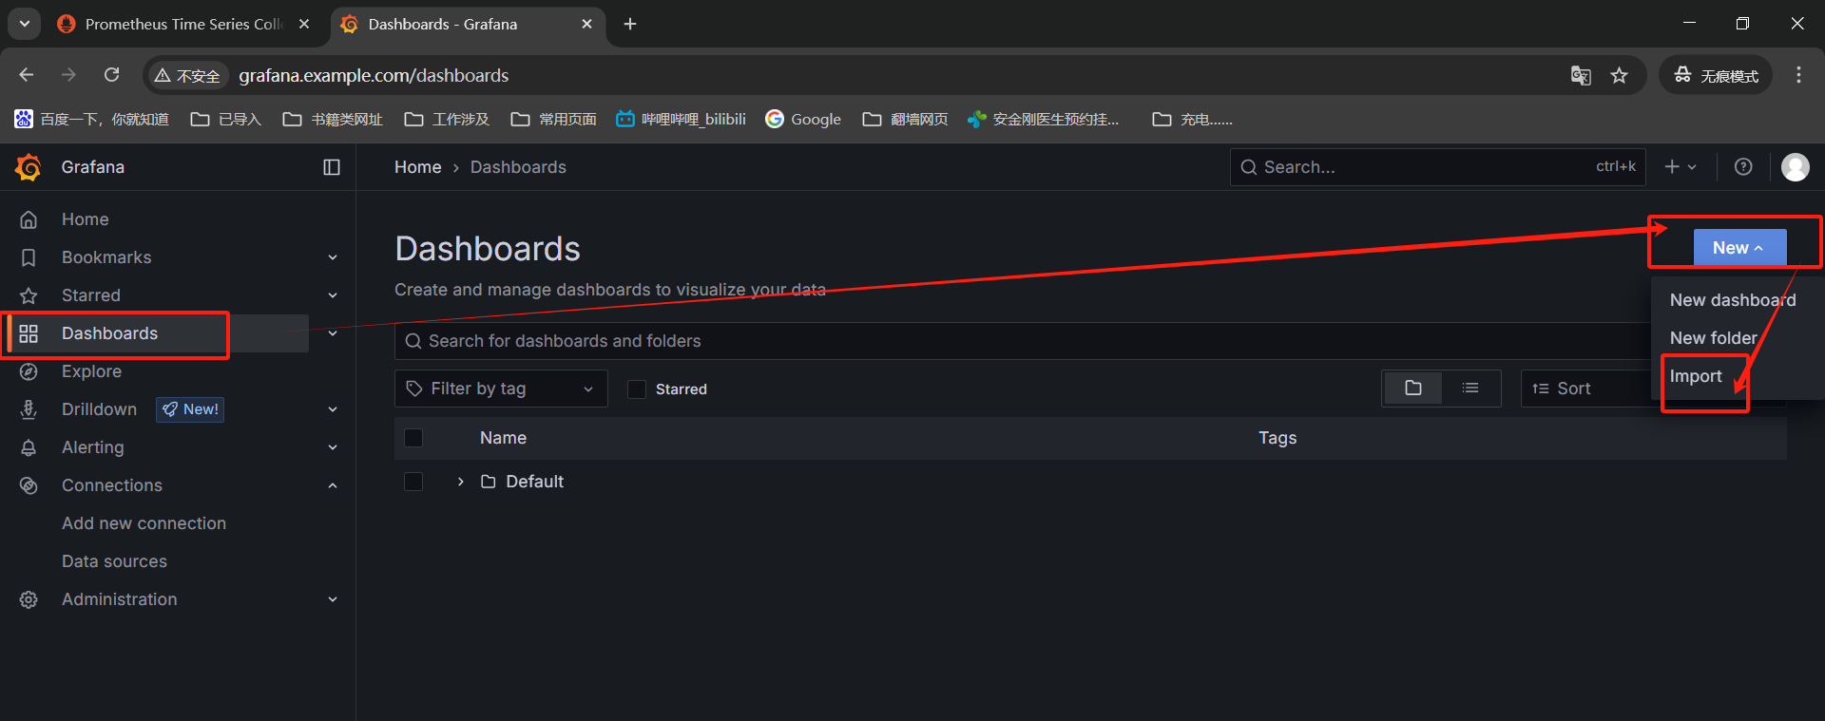This screenshot has height=721, width=1825.
Task: Open the user profile avatar
Action: [x=1795, y=167]
